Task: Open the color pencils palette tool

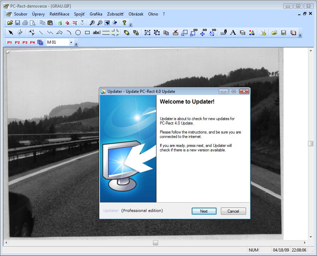Action: point(252,32)
